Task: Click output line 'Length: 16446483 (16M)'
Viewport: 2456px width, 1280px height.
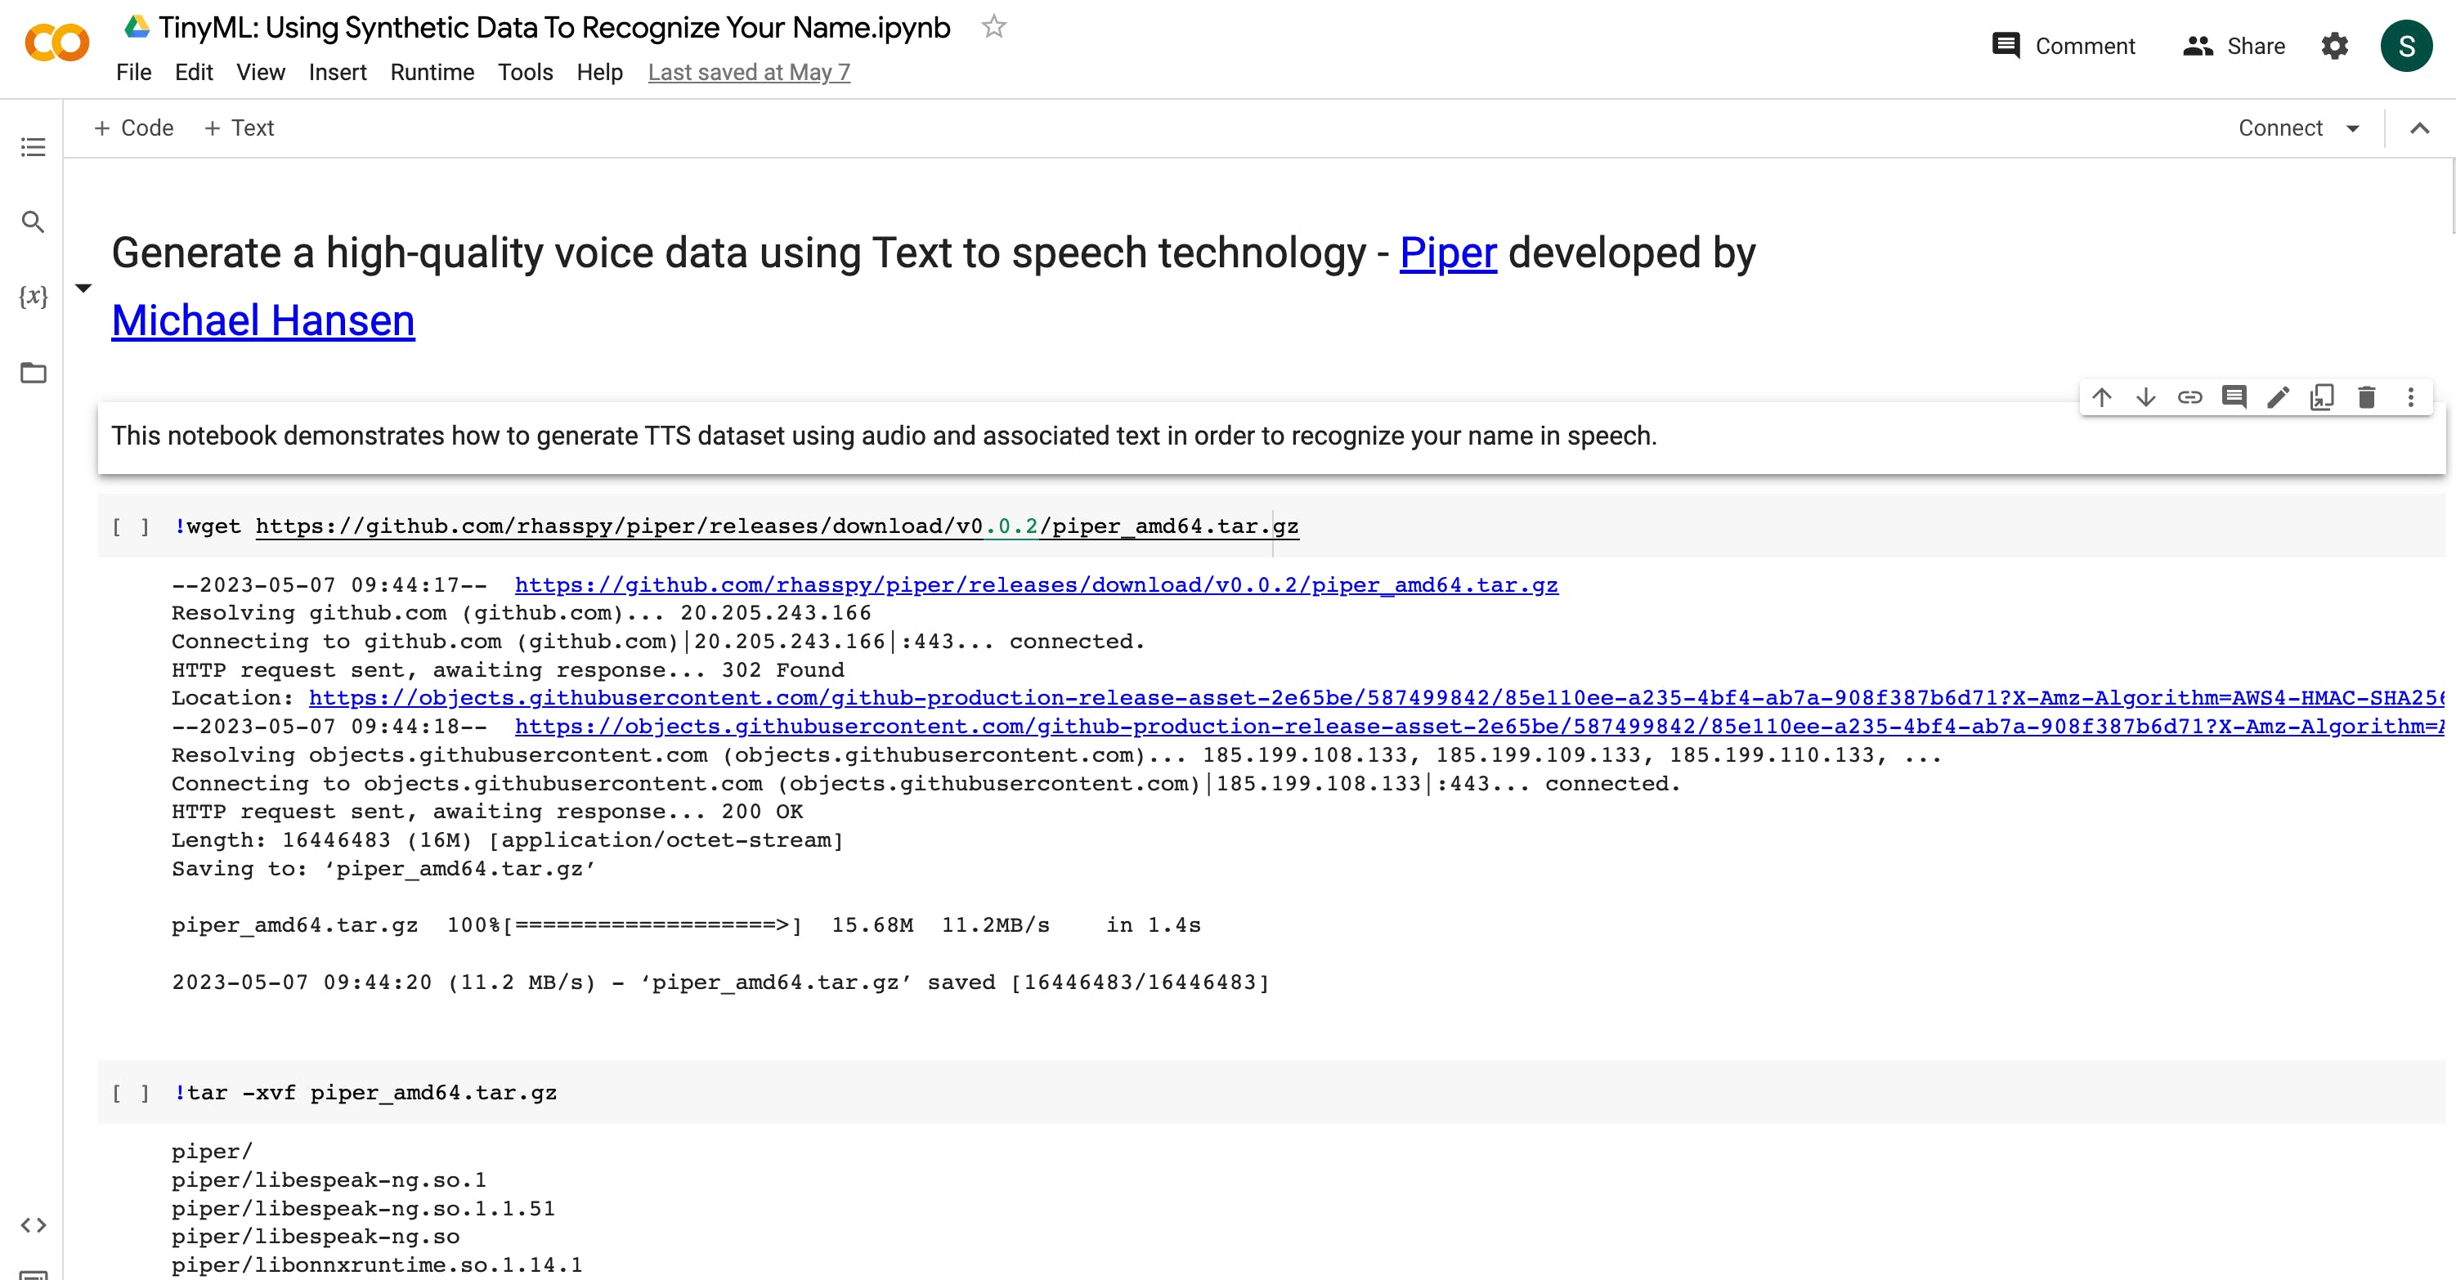Action: 507,839
